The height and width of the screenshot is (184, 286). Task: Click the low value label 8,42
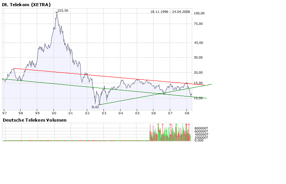point(95,107)
